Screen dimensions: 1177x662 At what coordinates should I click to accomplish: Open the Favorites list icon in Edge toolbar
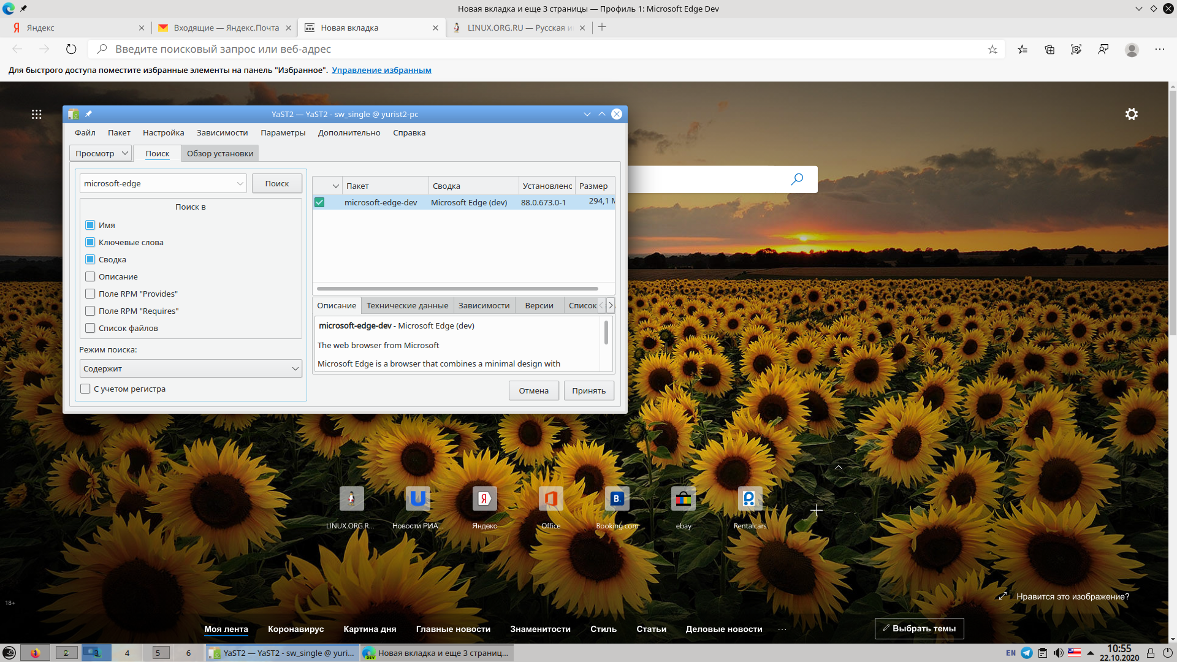[1023, 50]
